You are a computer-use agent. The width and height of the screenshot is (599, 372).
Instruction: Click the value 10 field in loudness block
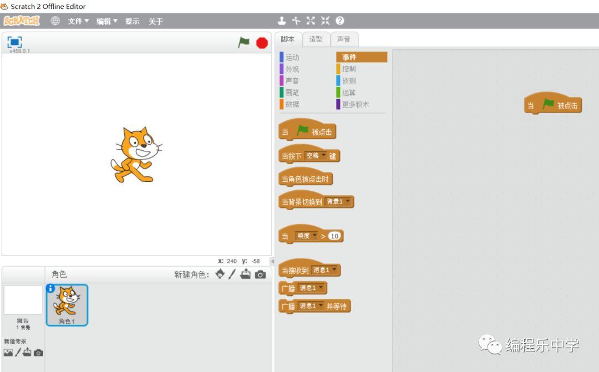pyautogui.click(x=334, y=236)
